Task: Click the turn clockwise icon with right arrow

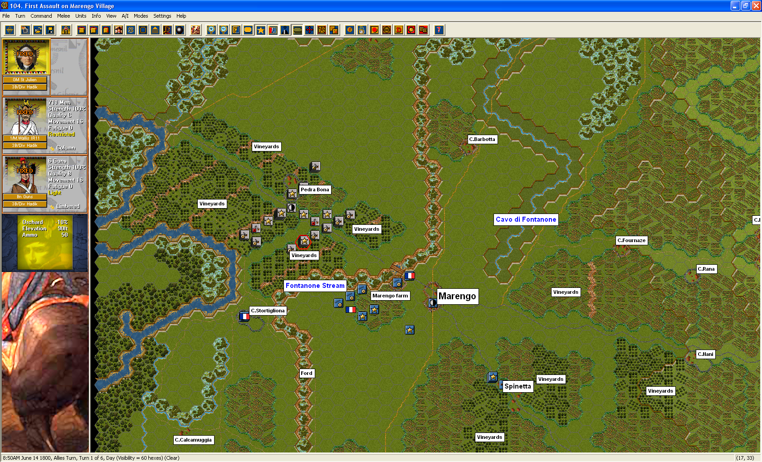Action: click(x=94, y=30)
